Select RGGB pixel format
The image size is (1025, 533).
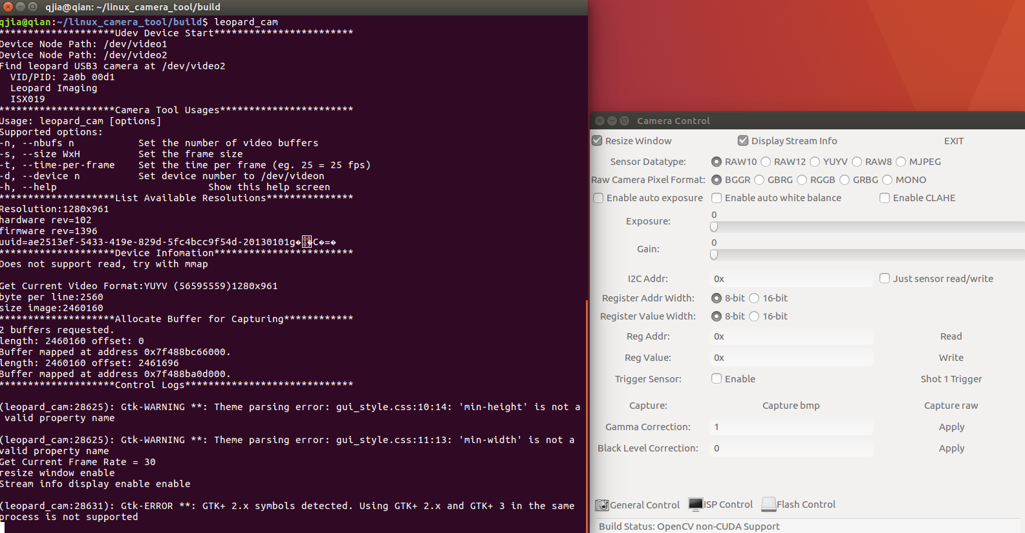coord(802,180)
